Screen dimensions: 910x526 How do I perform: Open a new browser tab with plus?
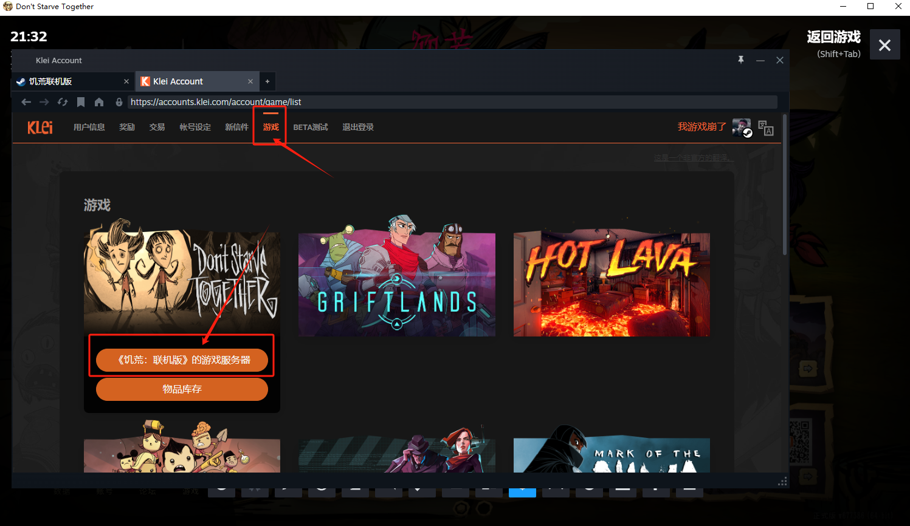(267, 81)
